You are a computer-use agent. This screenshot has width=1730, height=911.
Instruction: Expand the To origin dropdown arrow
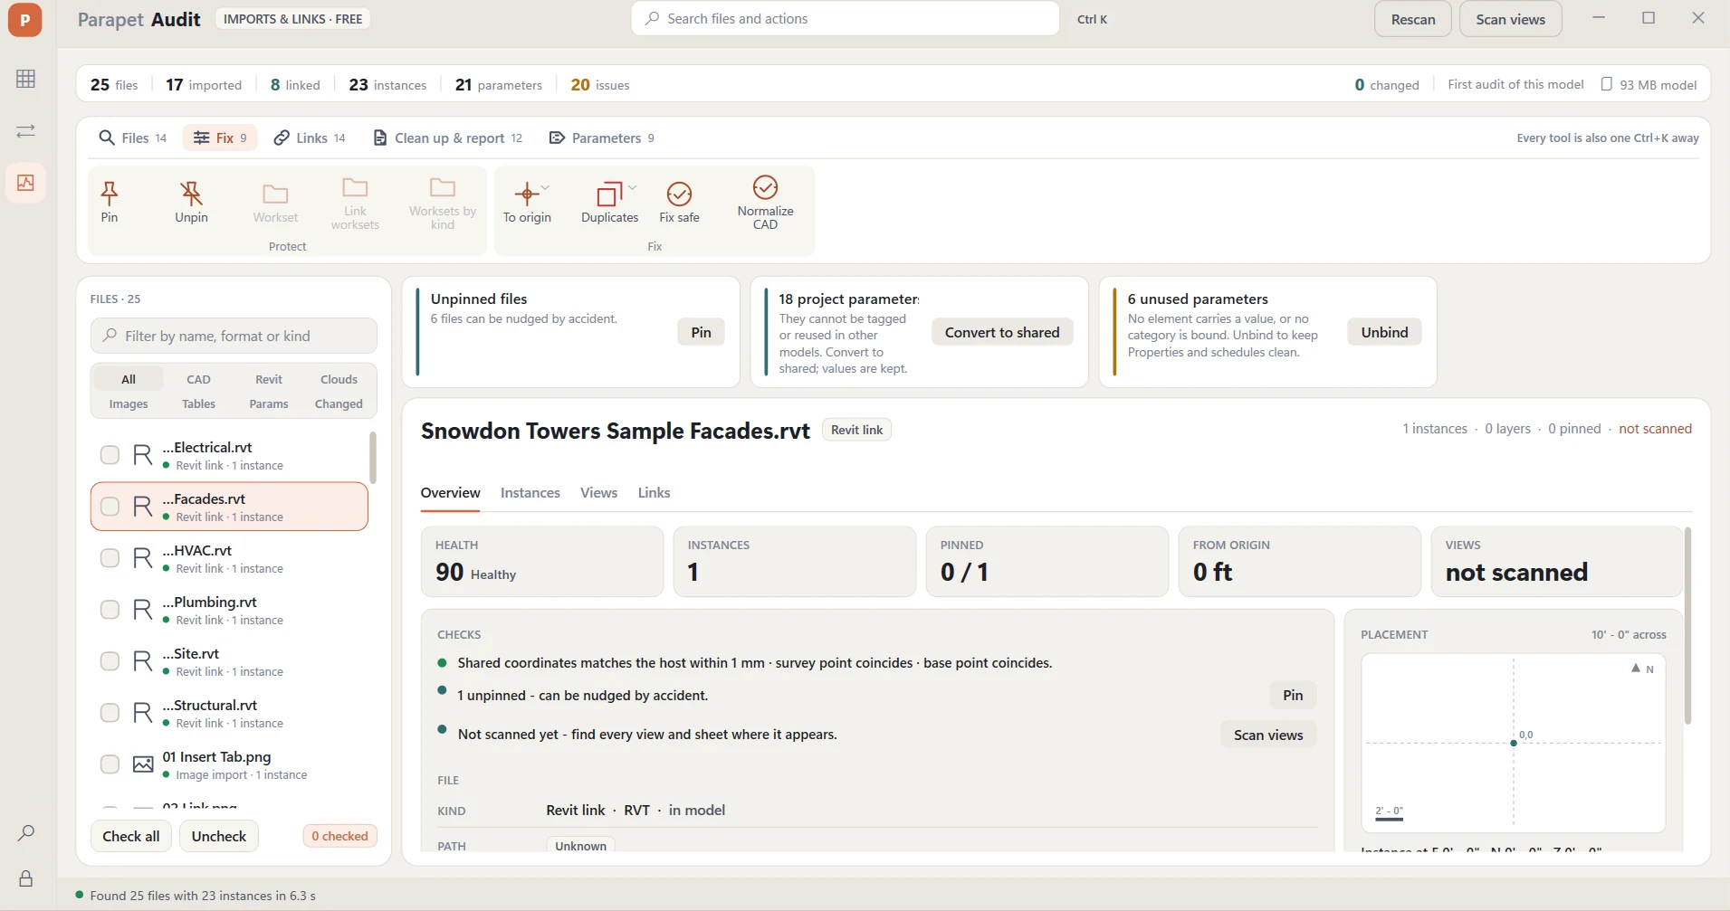[x=546, y=188]
